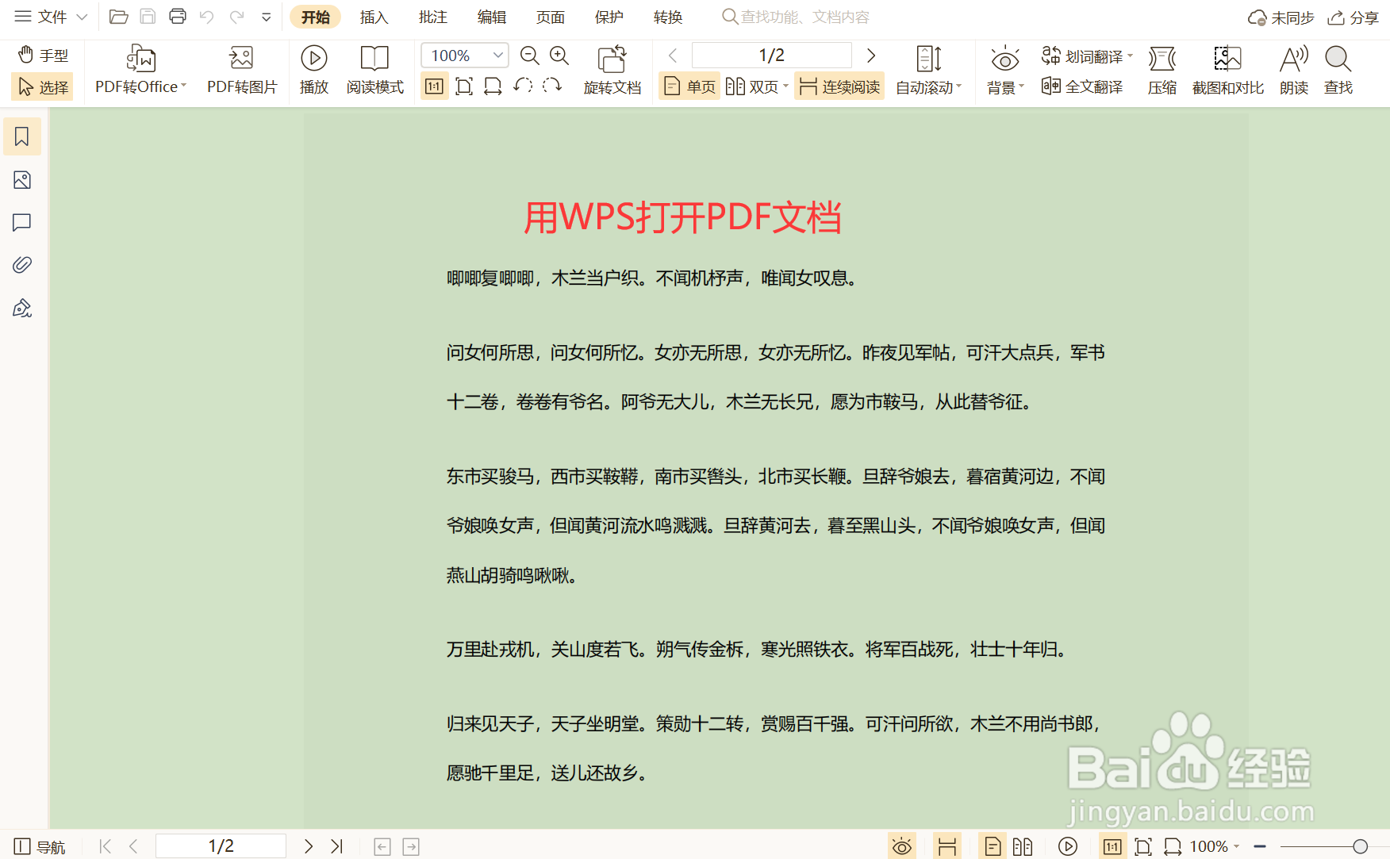This screenshot has width=1390, height=859.
Task: Enable 单页 single page view
Action: point(689,86)
